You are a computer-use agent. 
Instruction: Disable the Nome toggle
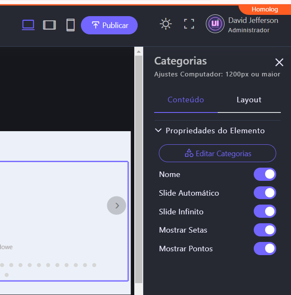coord(265,174)
